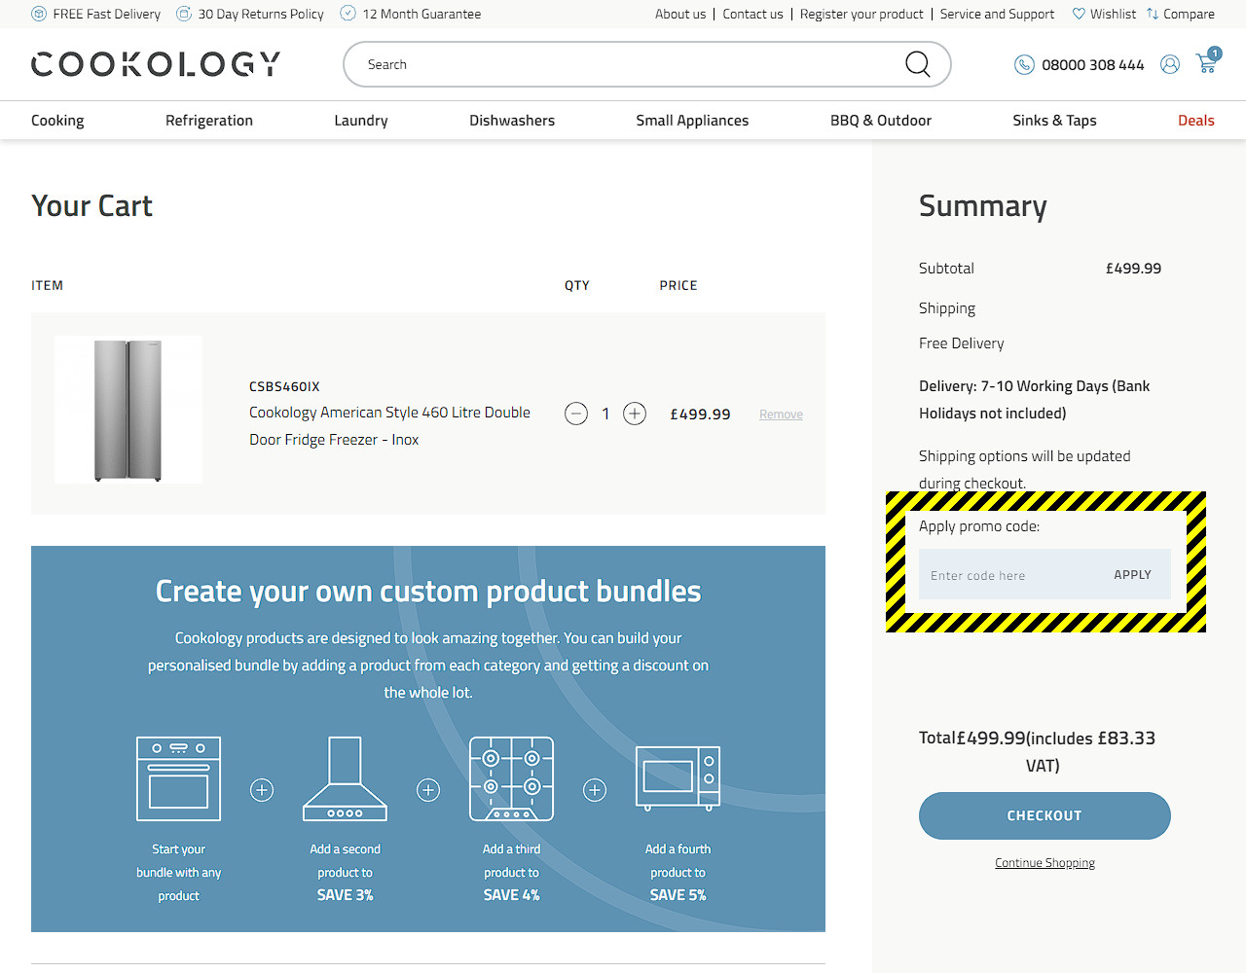Click the Wishlist heart icon
Screen dimensions: 1246x973
tap(1079, 14)
